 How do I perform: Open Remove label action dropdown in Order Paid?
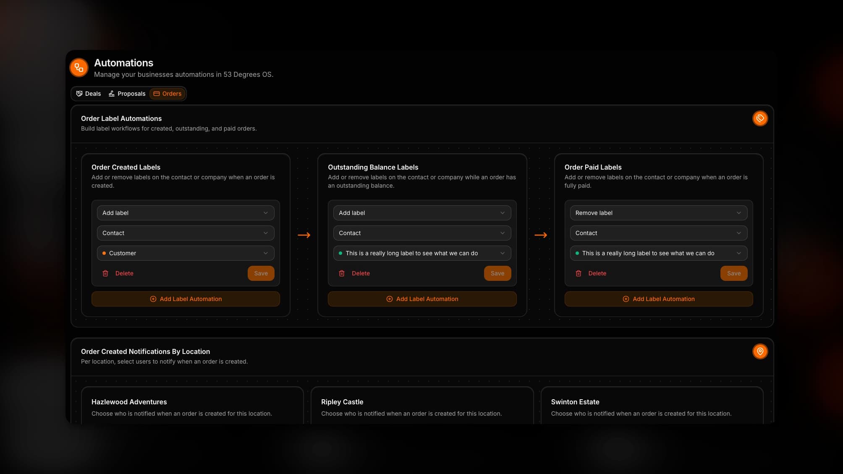tap(658, 213)
